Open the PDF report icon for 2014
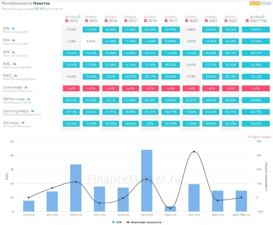 point(67,21)
